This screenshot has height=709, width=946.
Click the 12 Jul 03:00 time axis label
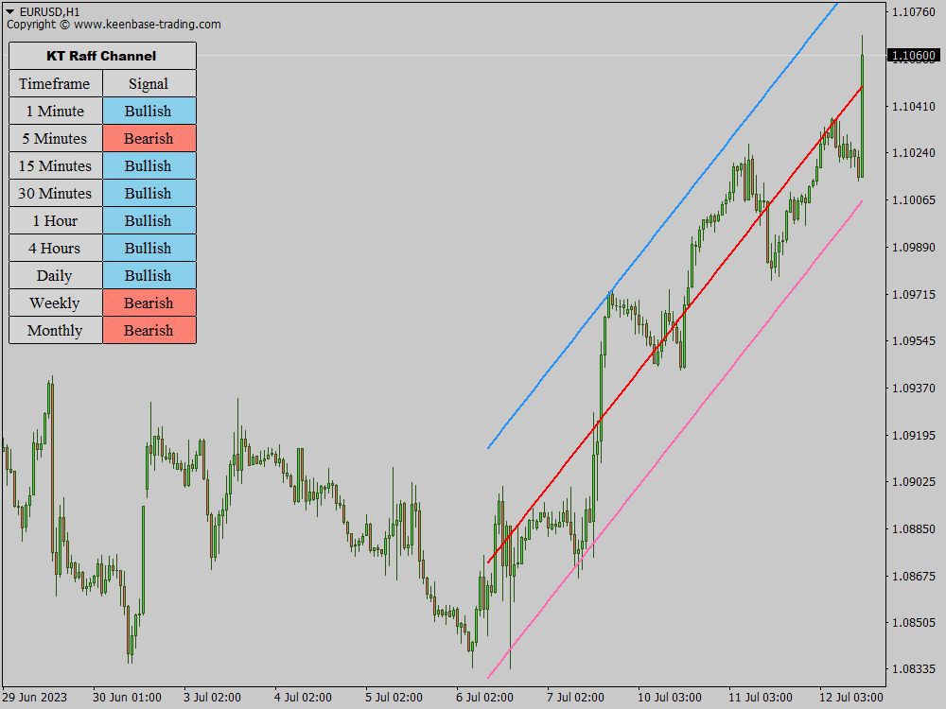pos(850,697)
